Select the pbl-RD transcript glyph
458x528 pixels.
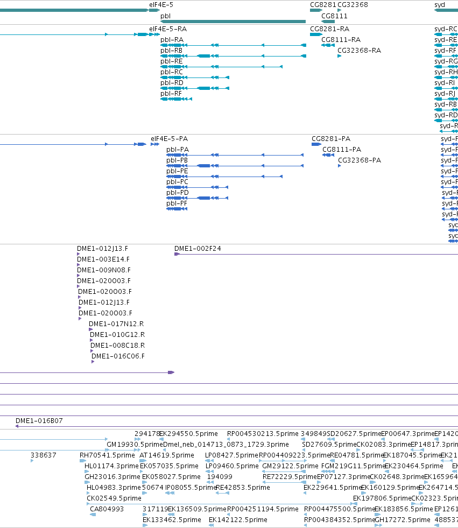click(195, 88)
